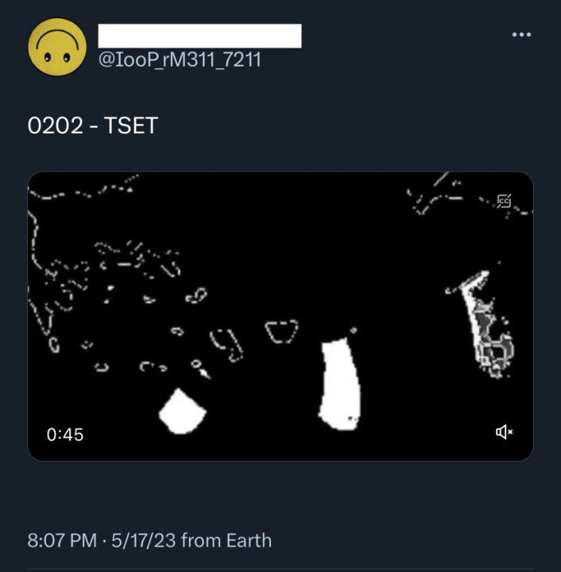561x572 pixels.
Task: Click the dashed outline at video top-right
Action: 467,199
